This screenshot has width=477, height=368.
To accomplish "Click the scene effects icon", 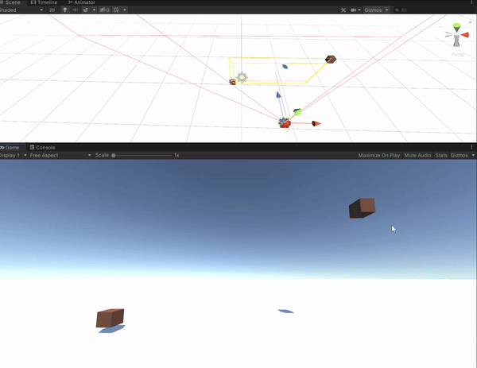I will click(x=85, y=10).
